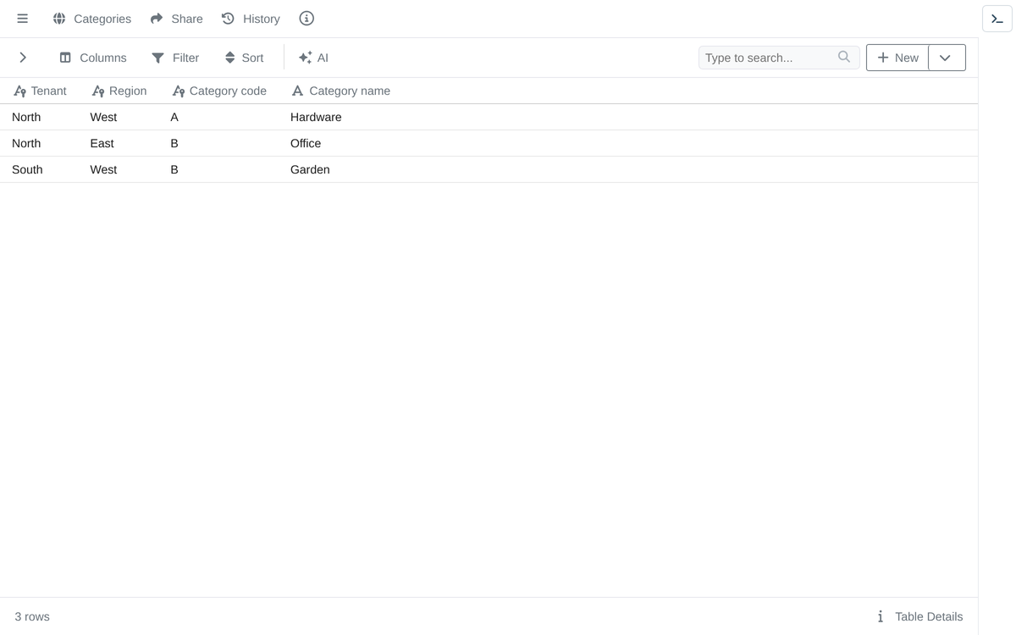This screenshot has height=635, width=1016.
Task: Click the search magnifier icon
Action: (x=844, y=57)
